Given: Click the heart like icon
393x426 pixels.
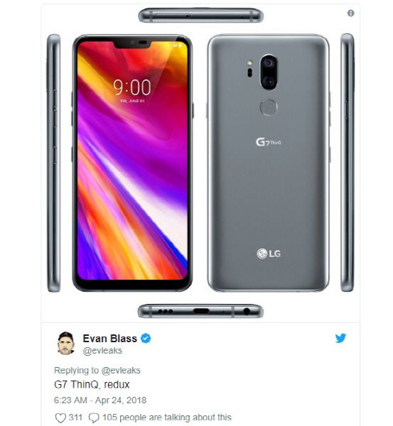Looking at the screenshot, I should pos(60,418).
